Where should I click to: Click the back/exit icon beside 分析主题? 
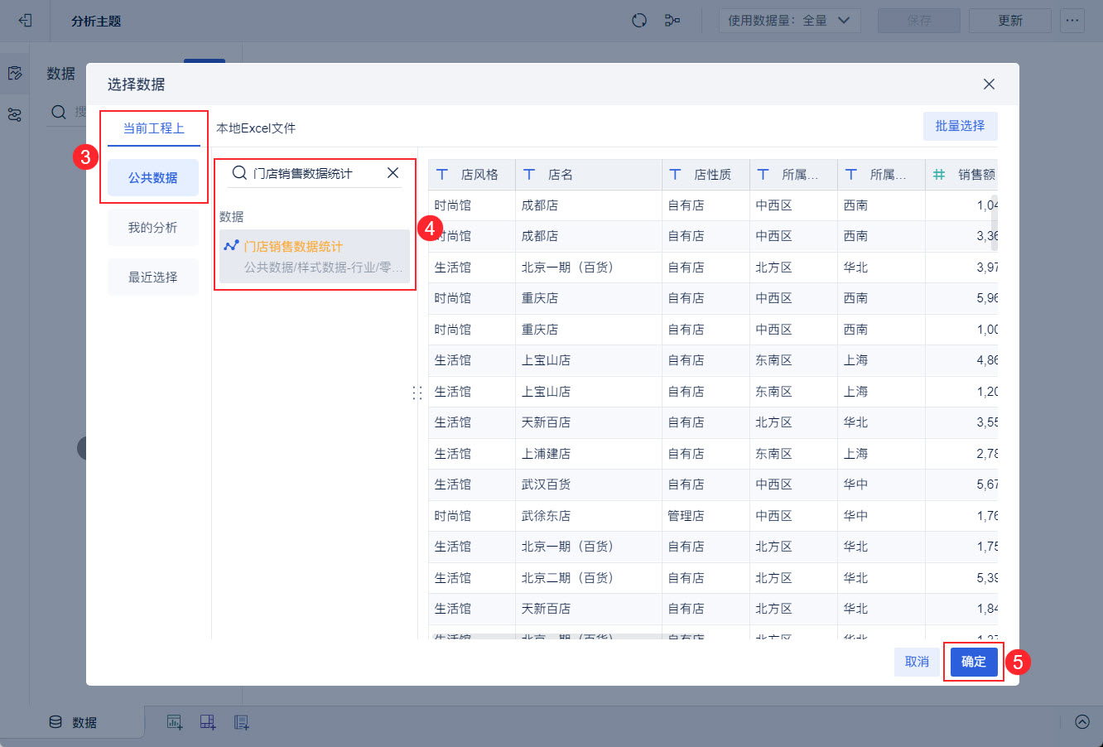click(x=25, y=21)
